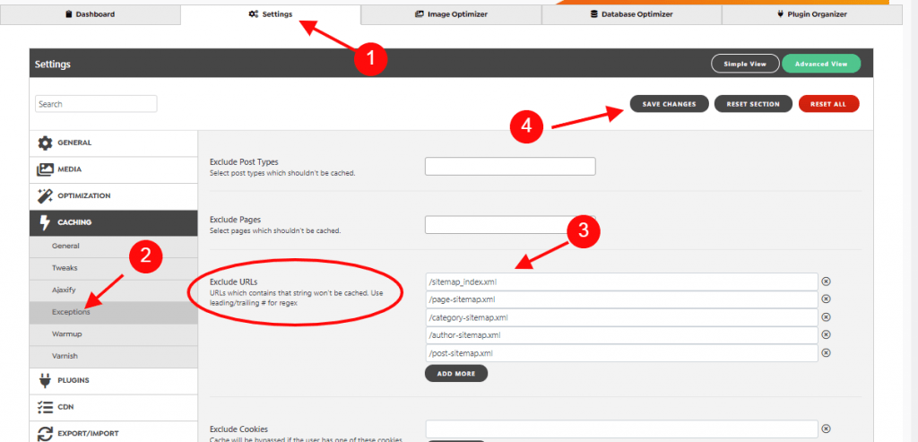Click the Plugin Organizer plug icon
The height and width of the screenshot is (442, 918).
pos(781,14)
